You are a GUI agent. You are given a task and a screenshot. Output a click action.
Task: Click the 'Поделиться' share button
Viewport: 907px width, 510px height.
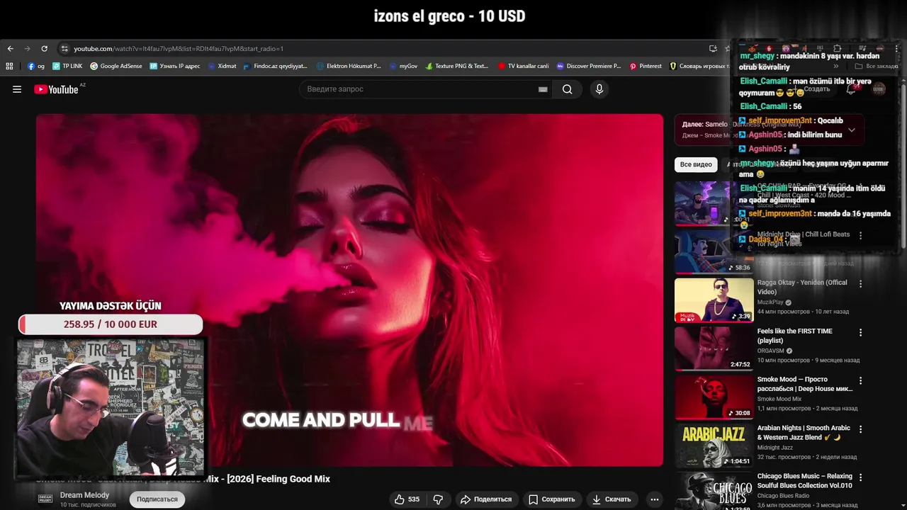click(486, 499)
